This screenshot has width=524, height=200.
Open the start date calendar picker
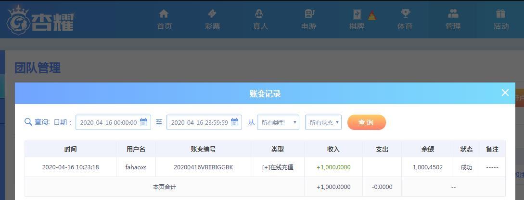pyautogui.click(x=144, y=122)
